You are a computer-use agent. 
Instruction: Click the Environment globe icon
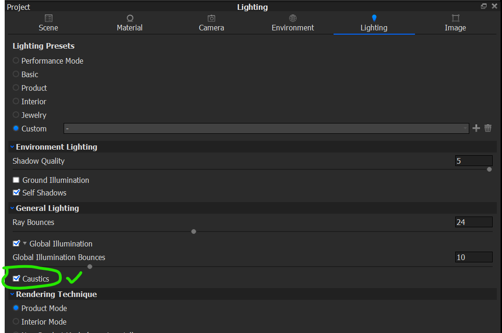coord(293,18)
